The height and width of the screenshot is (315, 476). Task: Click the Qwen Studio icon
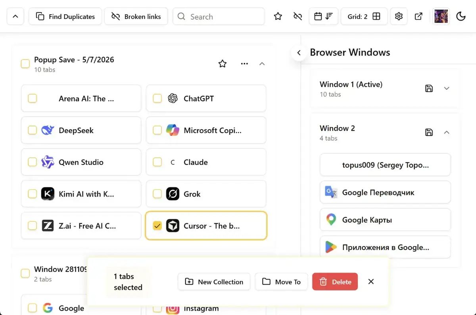pos(48,162)
